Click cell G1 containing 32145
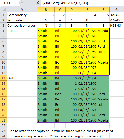Screen dimensions: 124x139 (116, 15)
